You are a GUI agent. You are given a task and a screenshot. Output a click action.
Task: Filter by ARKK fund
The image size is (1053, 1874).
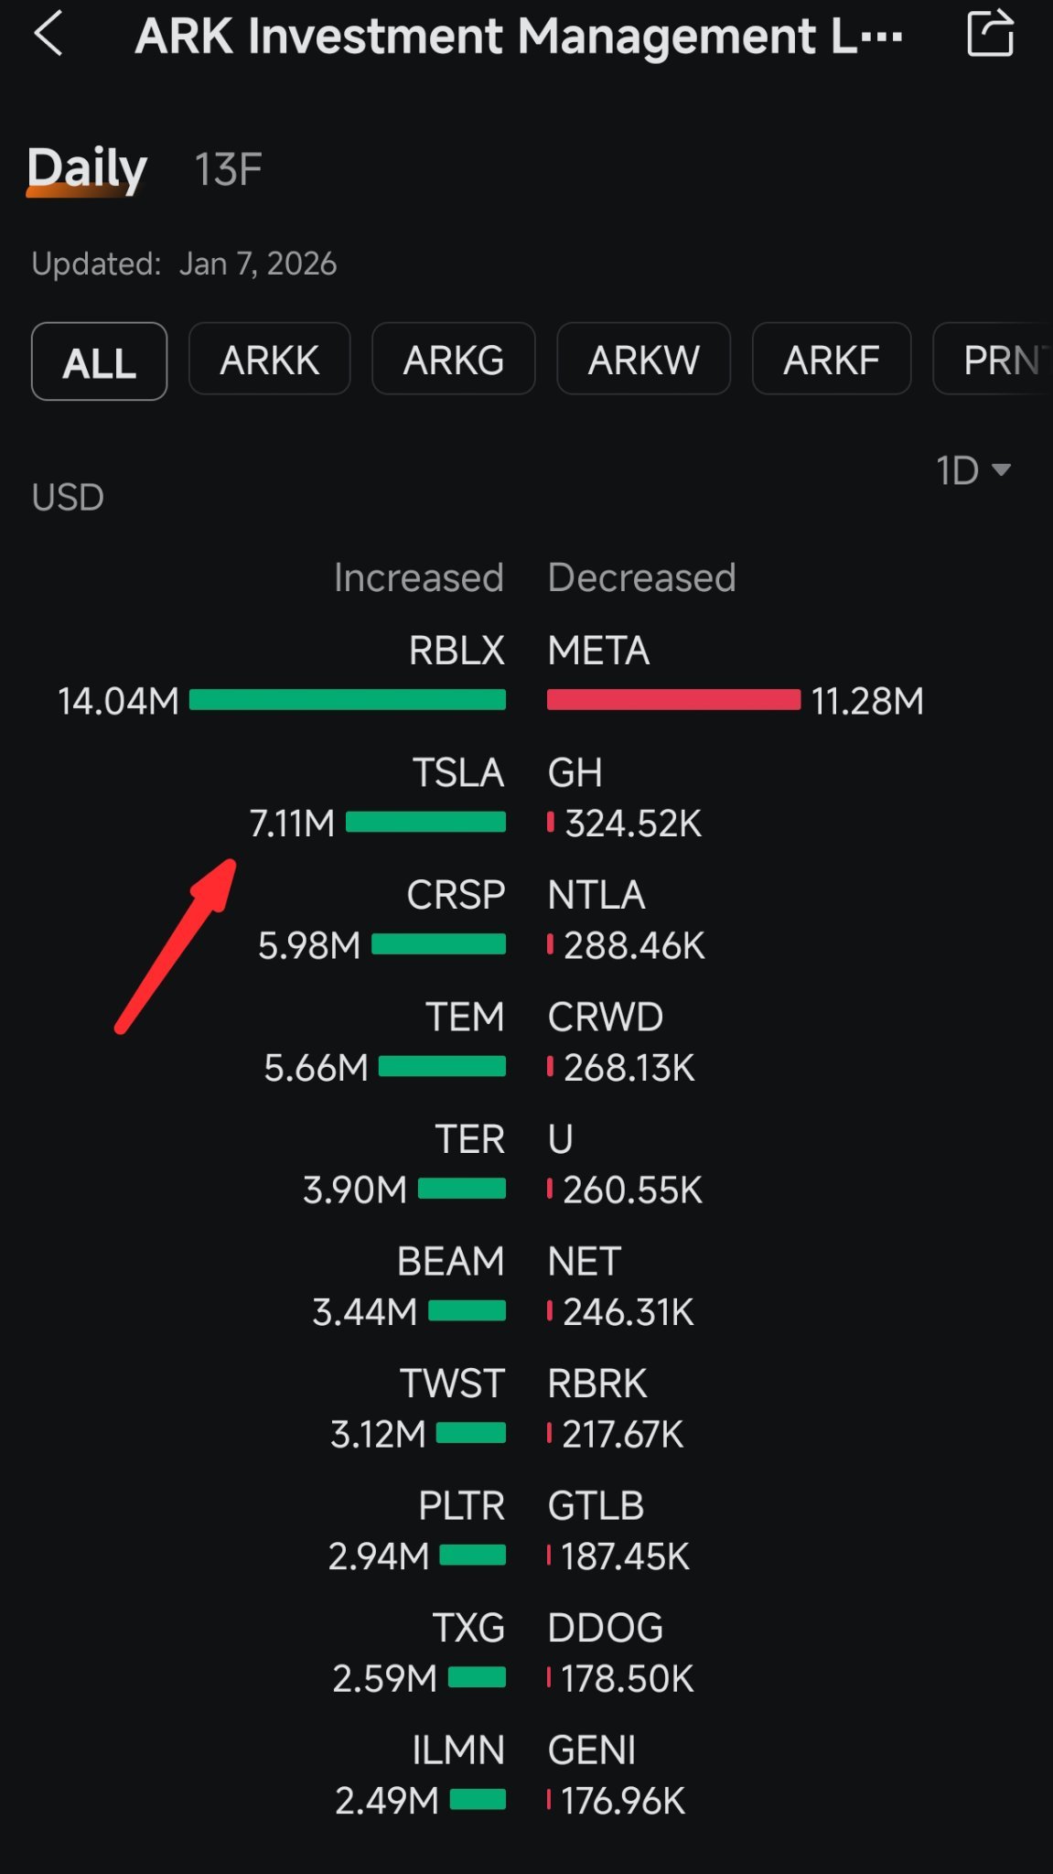click(x=269, y=360)
